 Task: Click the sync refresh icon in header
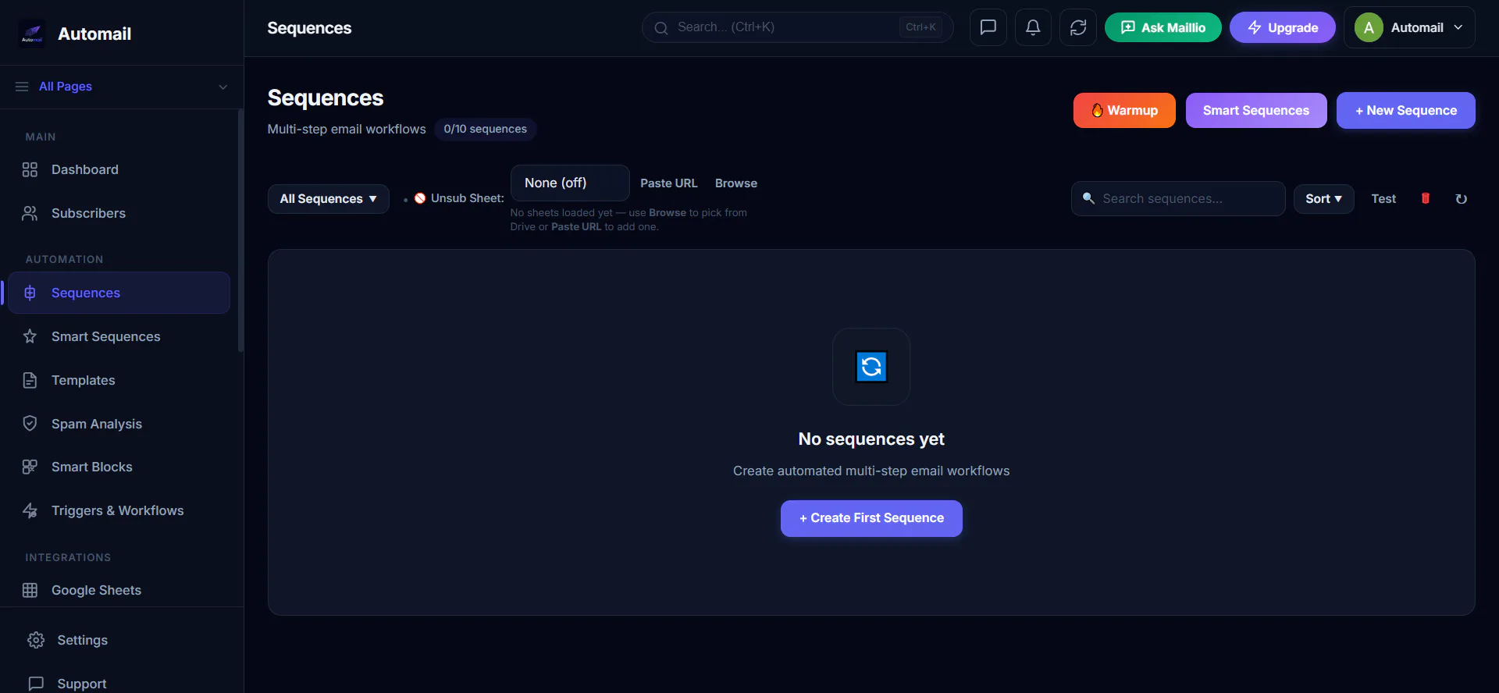[x=1078, y=27]
